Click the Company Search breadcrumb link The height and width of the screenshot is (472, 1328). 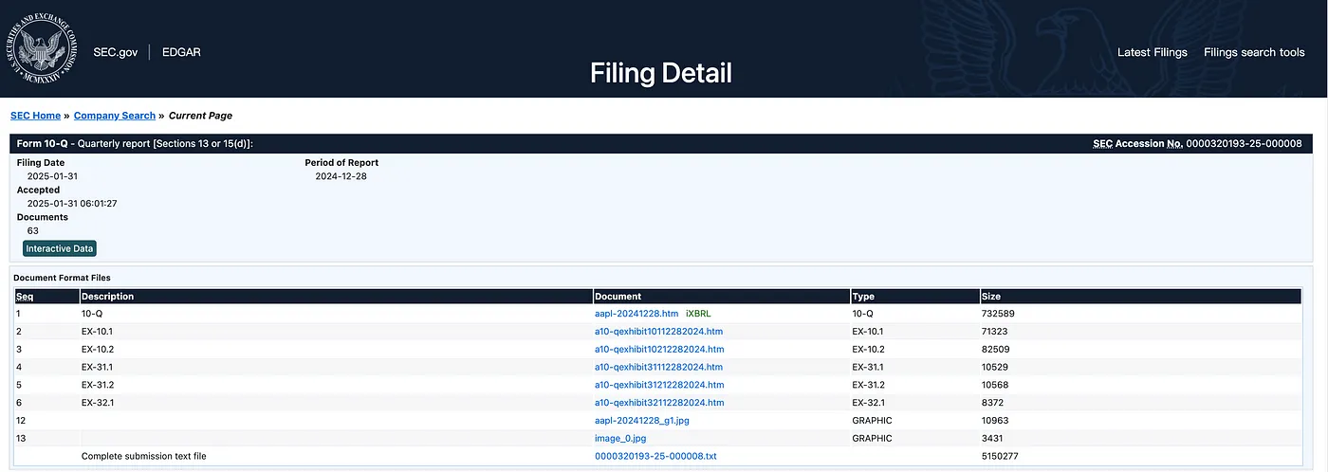pos(115,116)
